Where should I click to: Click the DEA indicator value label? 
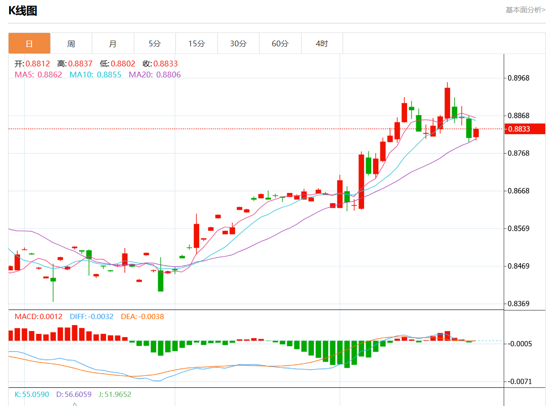coord(142,316)
